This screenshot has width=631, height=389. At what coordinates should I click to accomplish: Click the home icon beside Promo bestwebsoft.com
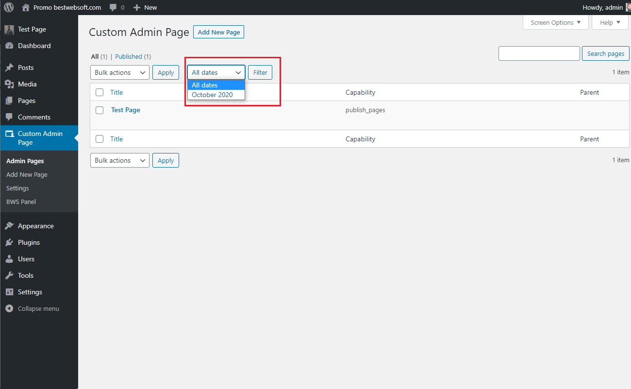pyautogui.click(x=26, y=7)
